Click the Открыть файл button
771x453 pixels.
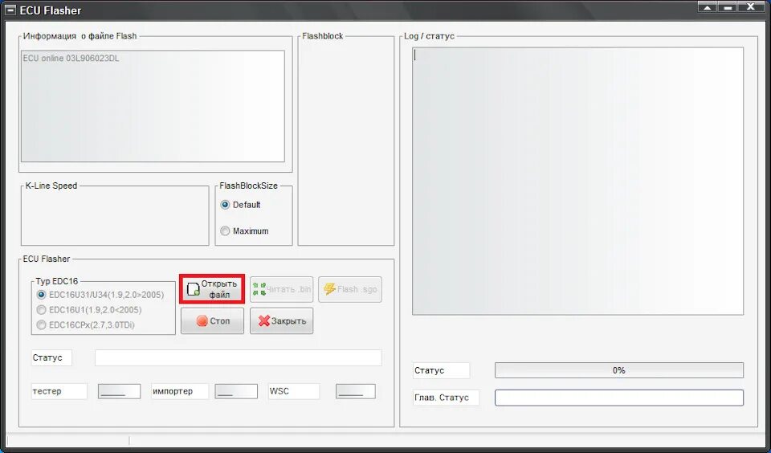pos(212,289)
